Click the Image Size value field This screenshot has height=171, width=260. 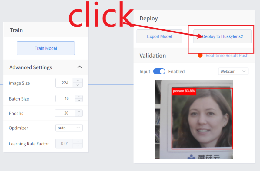pos(65,83)
